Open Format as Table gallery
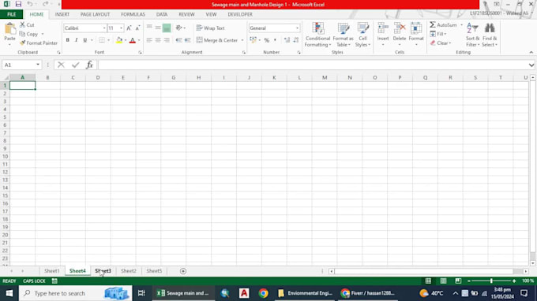Image resolution: width=537 pixels, height=301 pixels. (x=343, y=35)
